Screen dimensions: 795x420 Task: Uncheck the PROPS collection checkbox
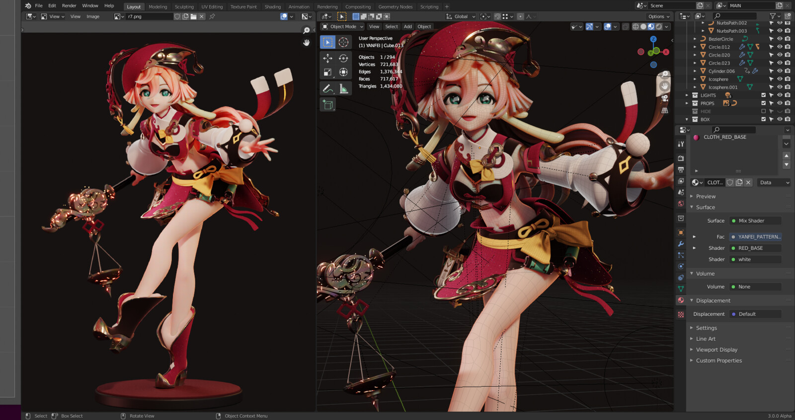pyautogui.click(x=764, y=103)
